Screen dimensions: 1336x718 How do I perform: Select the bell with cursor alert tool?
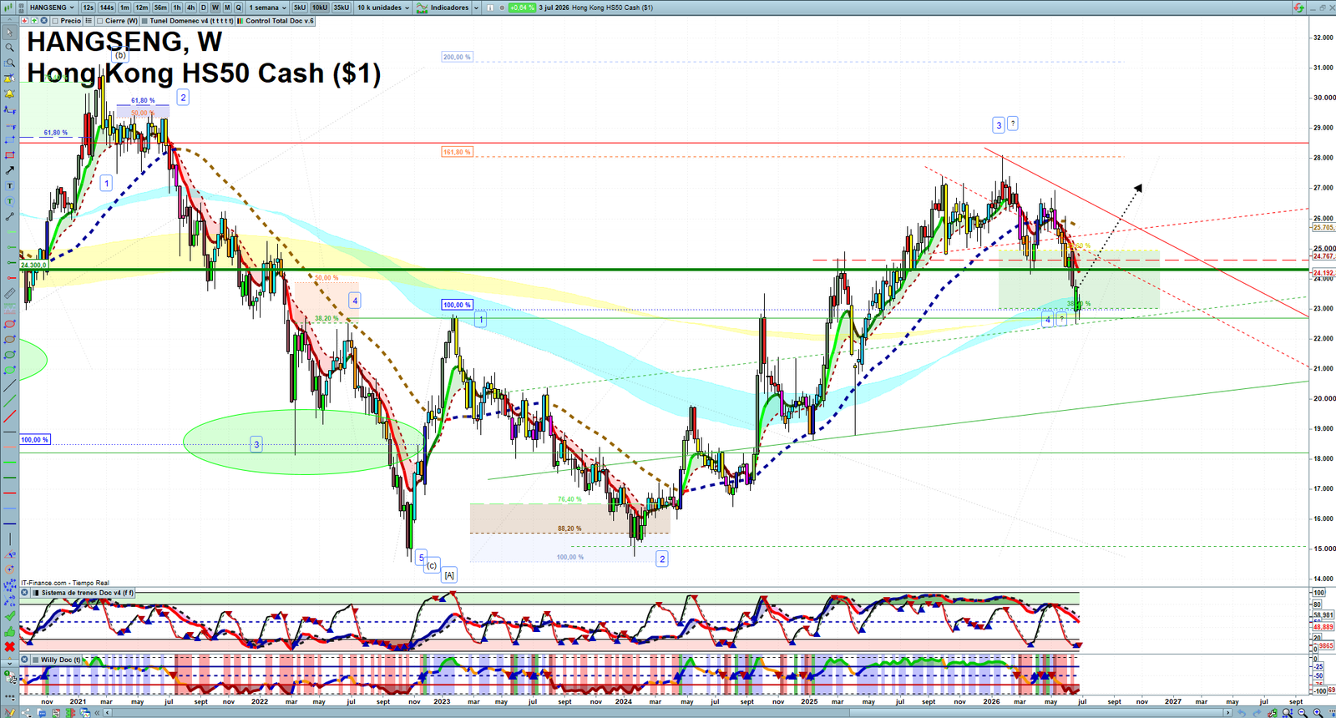pos(10,78)
